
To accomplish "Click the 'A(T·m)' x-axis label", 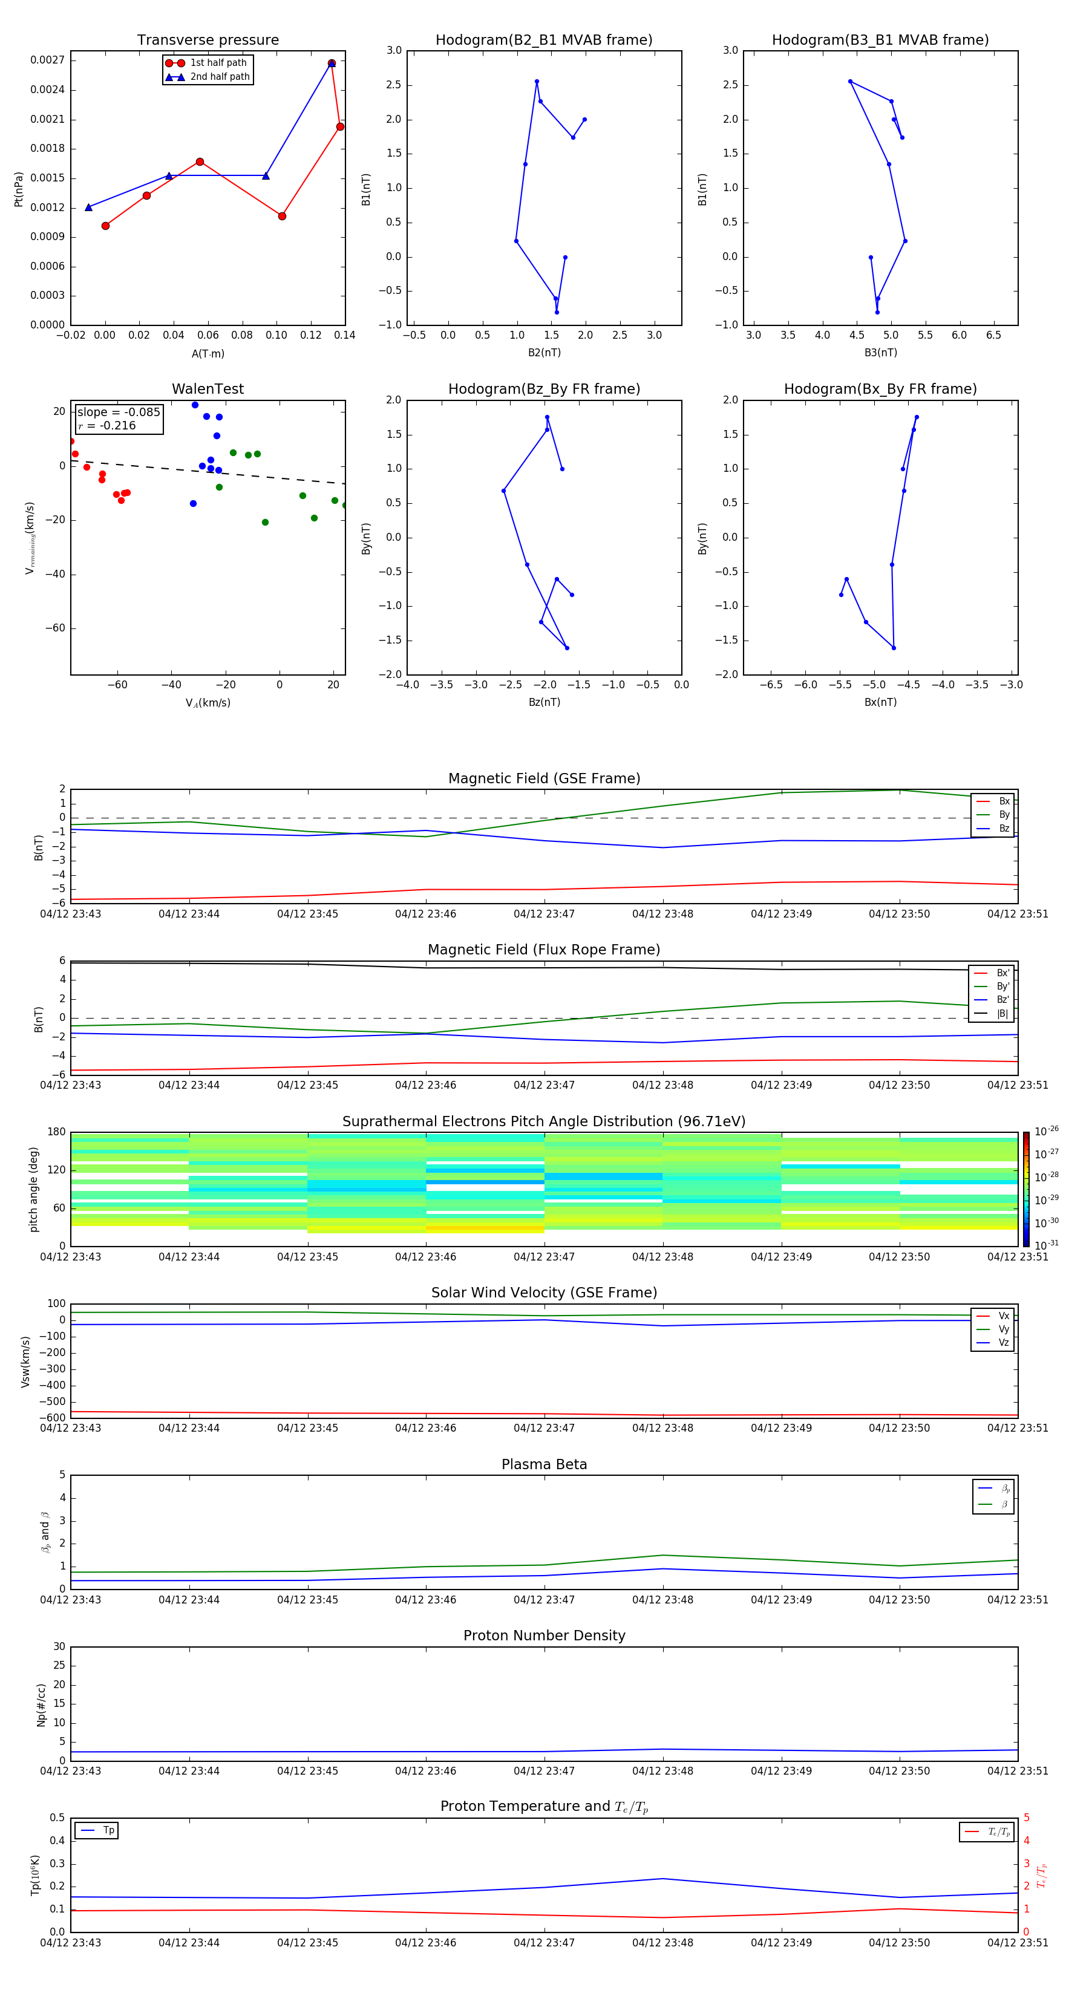I will tap(208, 353).
